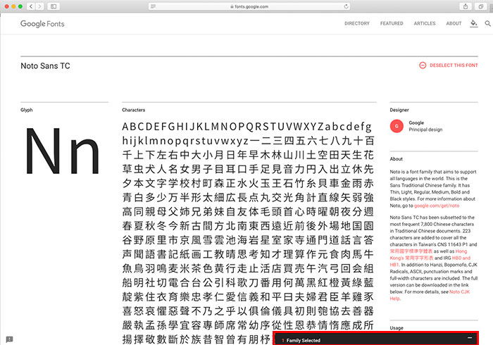Screen dimensions: 493x345
Task: Click the fonts.google.com address field
Action: coord(249,6)
